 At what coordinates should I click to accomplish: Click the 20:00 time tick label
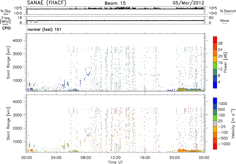tap(175, 158)
